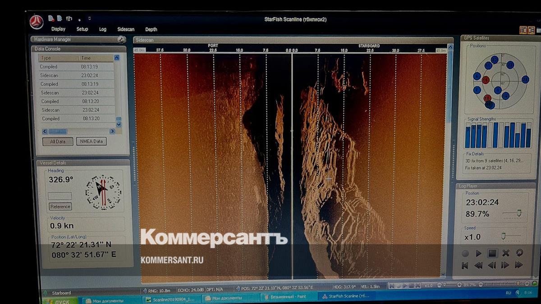
Task: Click the Log Player position slider handle
Action: 519,213
